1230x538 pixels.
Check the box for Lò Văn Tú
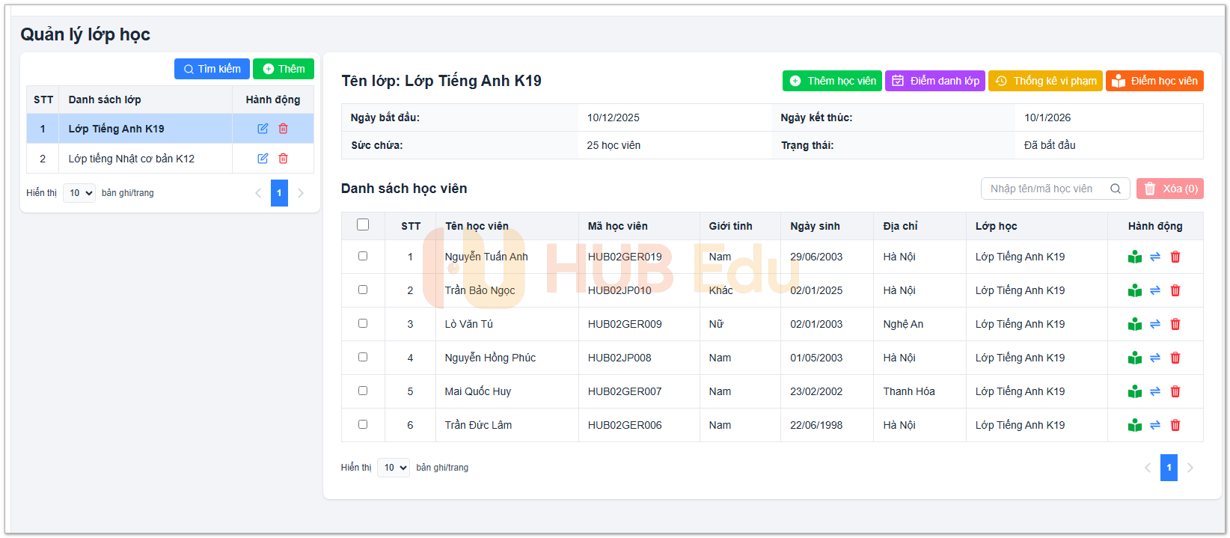(363, 323)
